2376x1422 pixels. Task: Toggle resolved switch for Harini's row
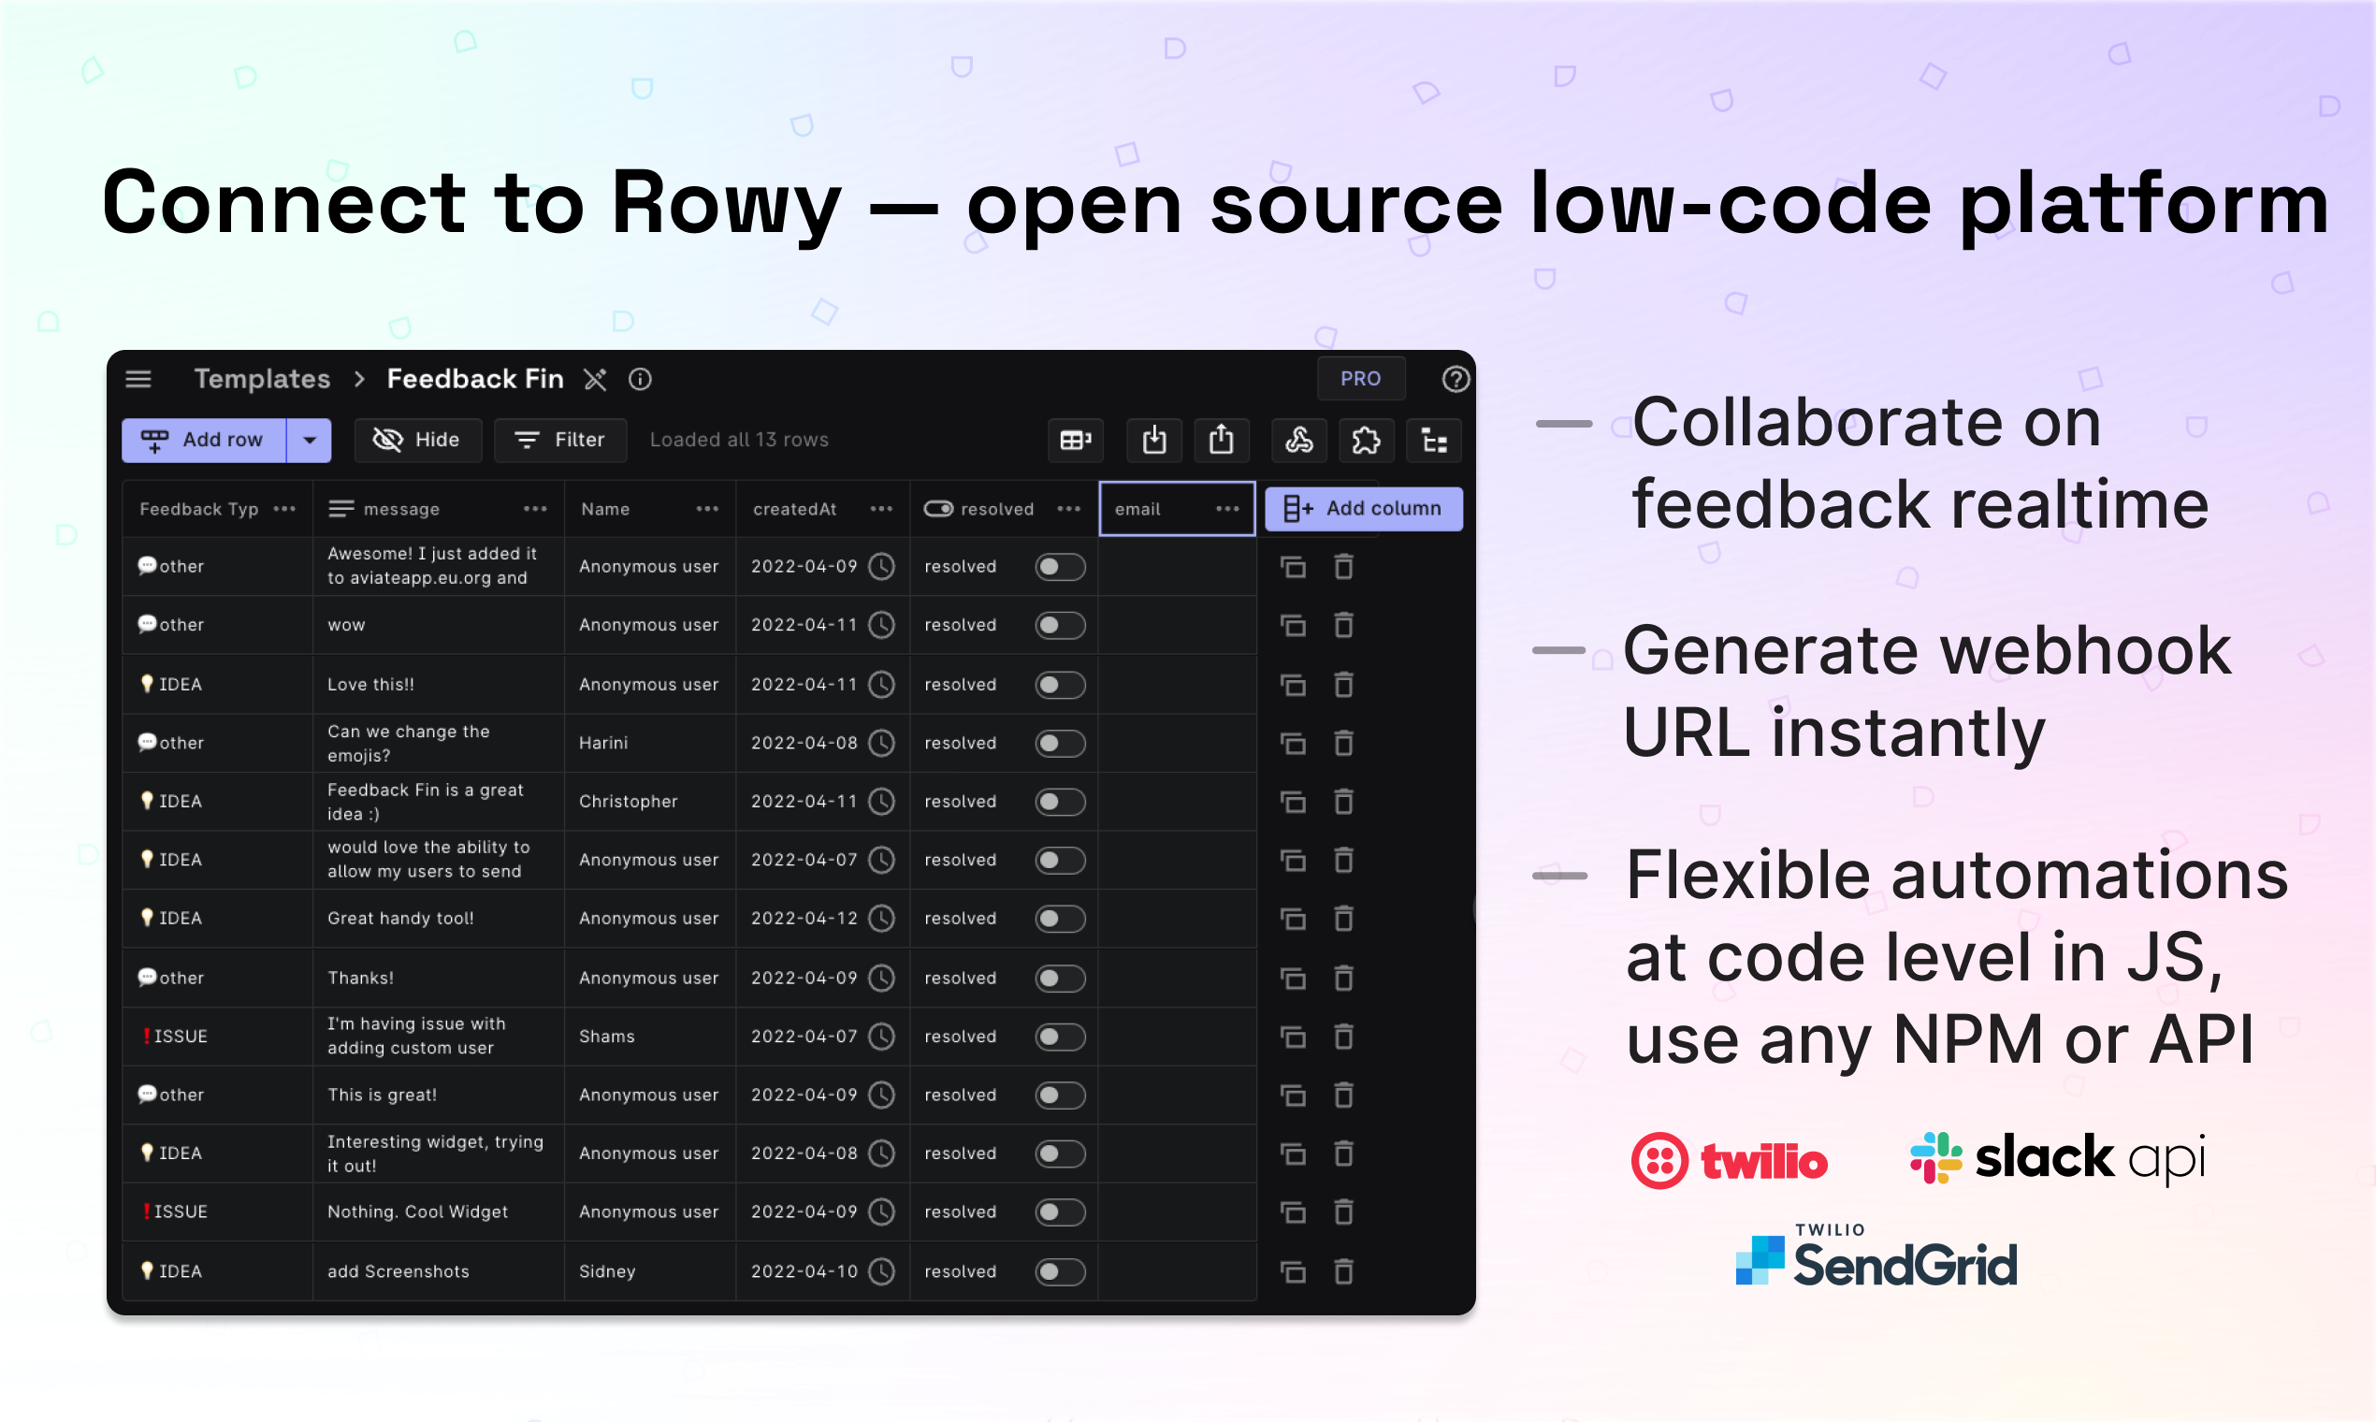(1059, 743)
